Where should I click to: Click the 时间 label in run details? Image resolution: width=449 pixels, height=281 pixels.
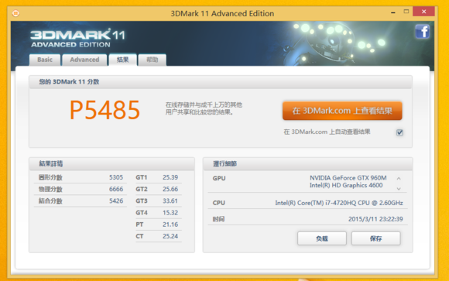218,219
